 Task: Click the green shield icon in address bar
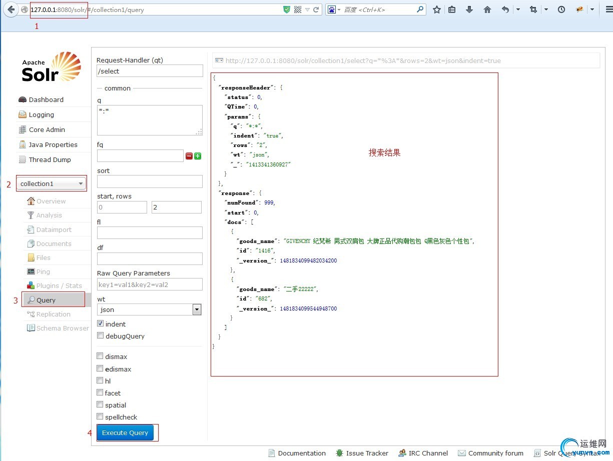(287, 9)
